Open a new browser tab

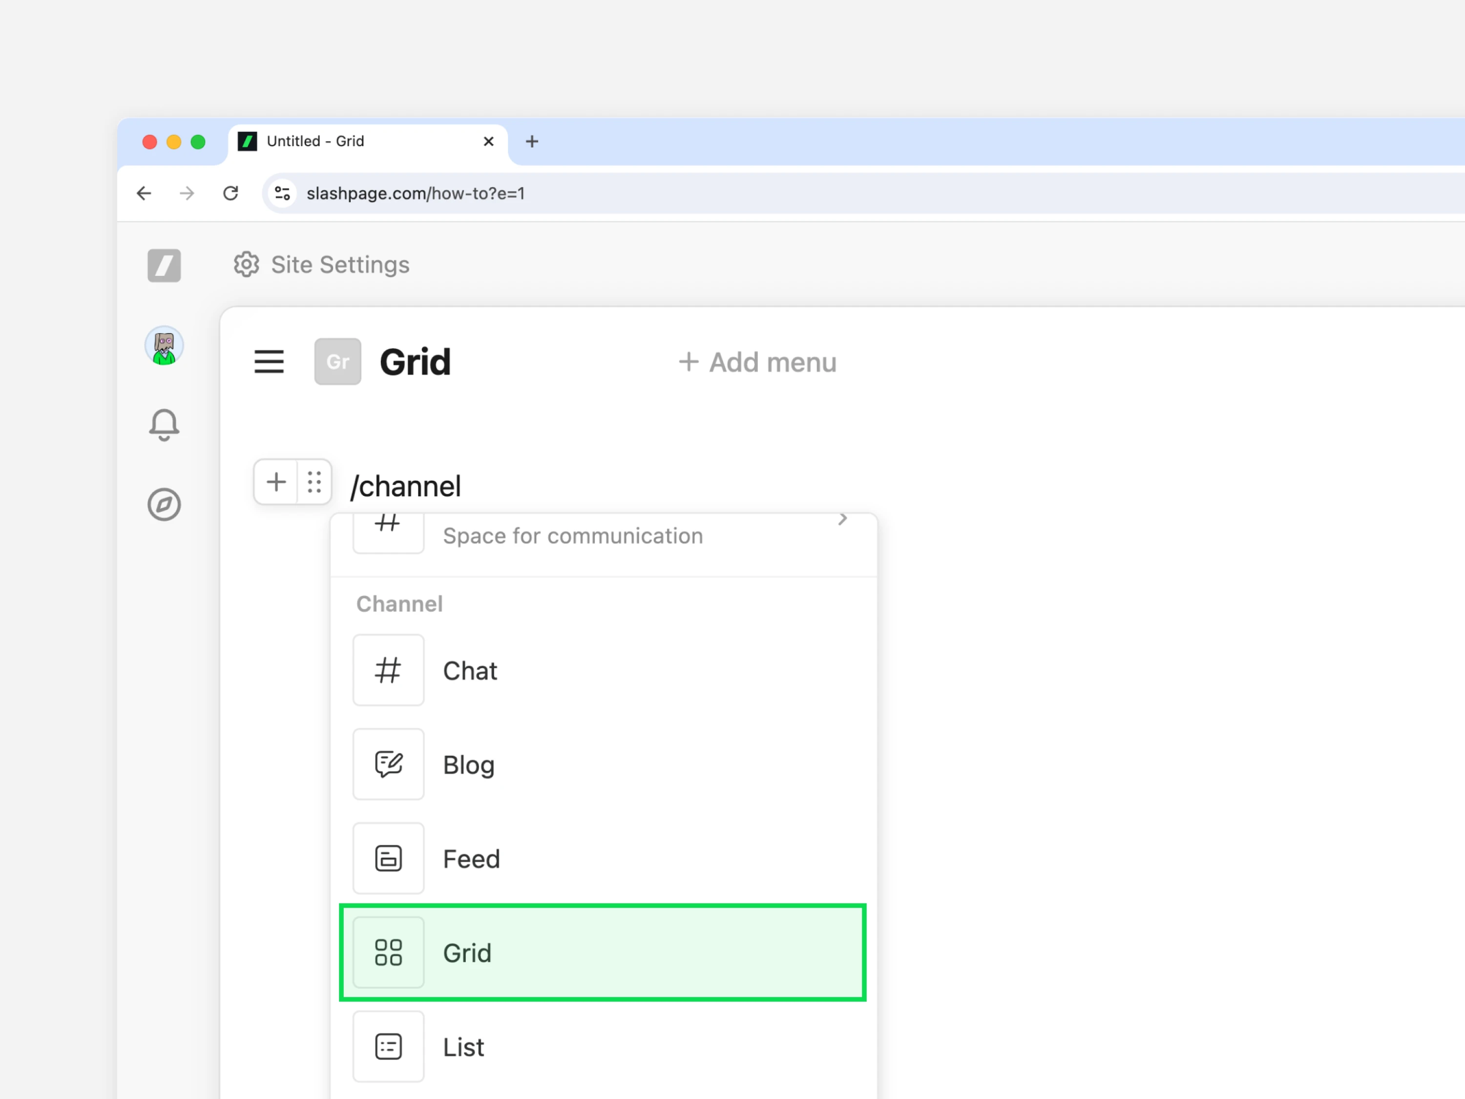coord(532,141)
